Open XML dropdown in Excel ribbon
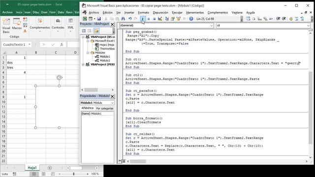 [70, 25]
